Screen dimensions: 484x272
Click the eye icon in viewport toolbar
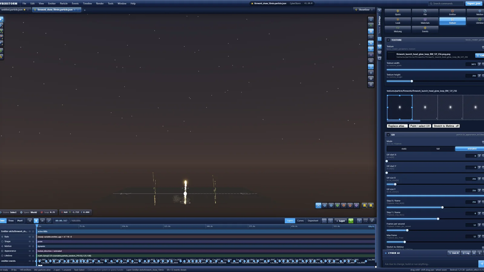(371, 79)
